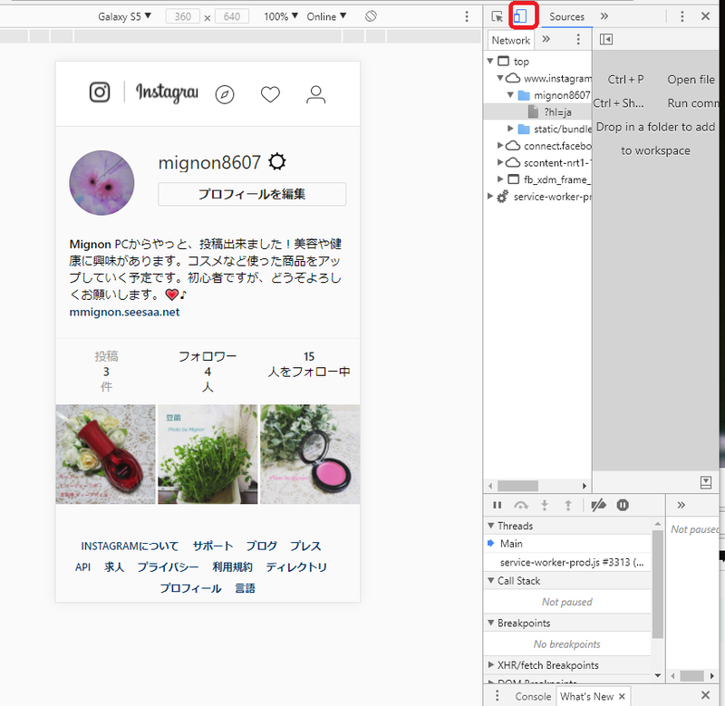This screenshot has width=725, height=706.
Task: Close the What's New tab
Action: [x=622, y=696]
